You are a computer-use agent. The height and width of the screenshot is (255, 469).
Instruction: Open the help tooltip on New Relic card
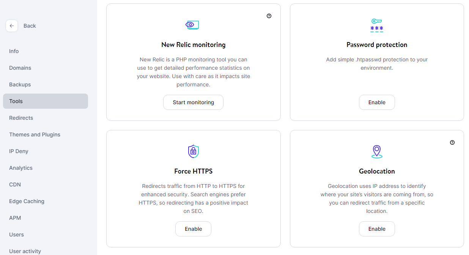click(269, 16)
